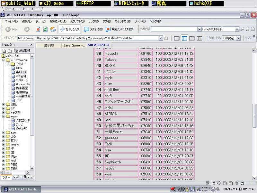Open the address bar URL dropdown
Viewport: 257px width, 193px height.
[x=161, y=38]
